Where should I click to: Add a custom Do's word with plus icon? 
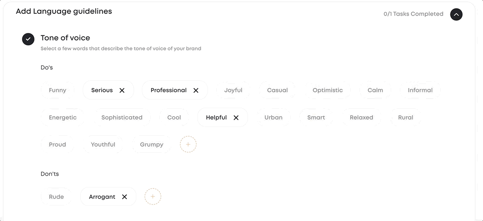click(x=188, y=144)
